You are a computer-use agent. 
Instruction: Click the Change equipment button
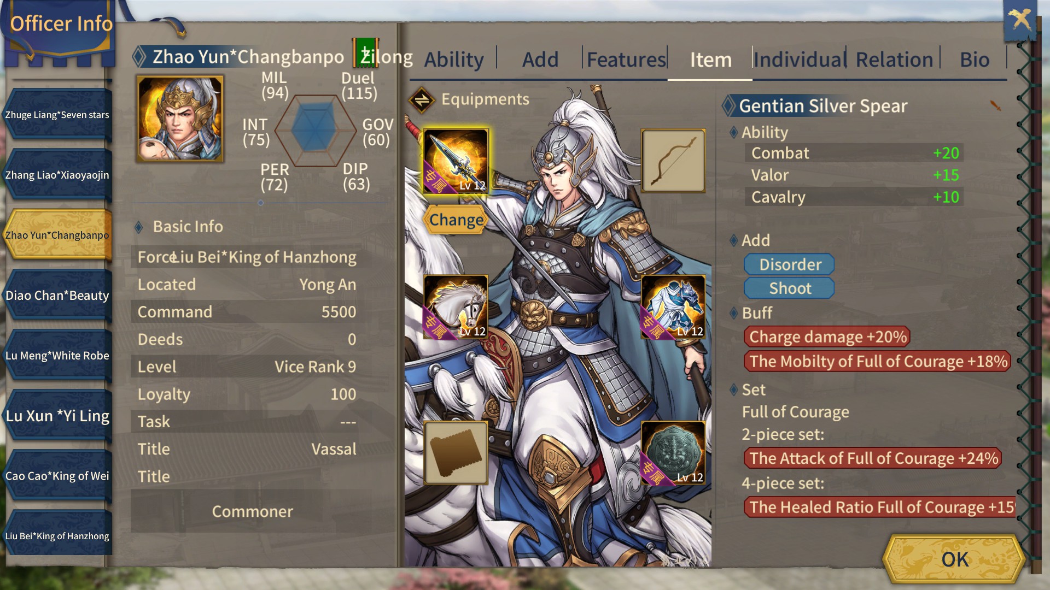[x=456, y=220]
